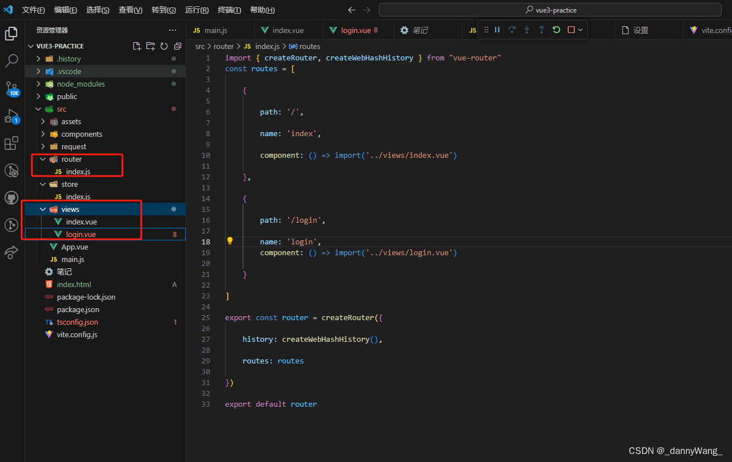Image resolution: width=732 pixels, height=462 pixels.
Task: Open App.vue in explorer
Action: 105,247
